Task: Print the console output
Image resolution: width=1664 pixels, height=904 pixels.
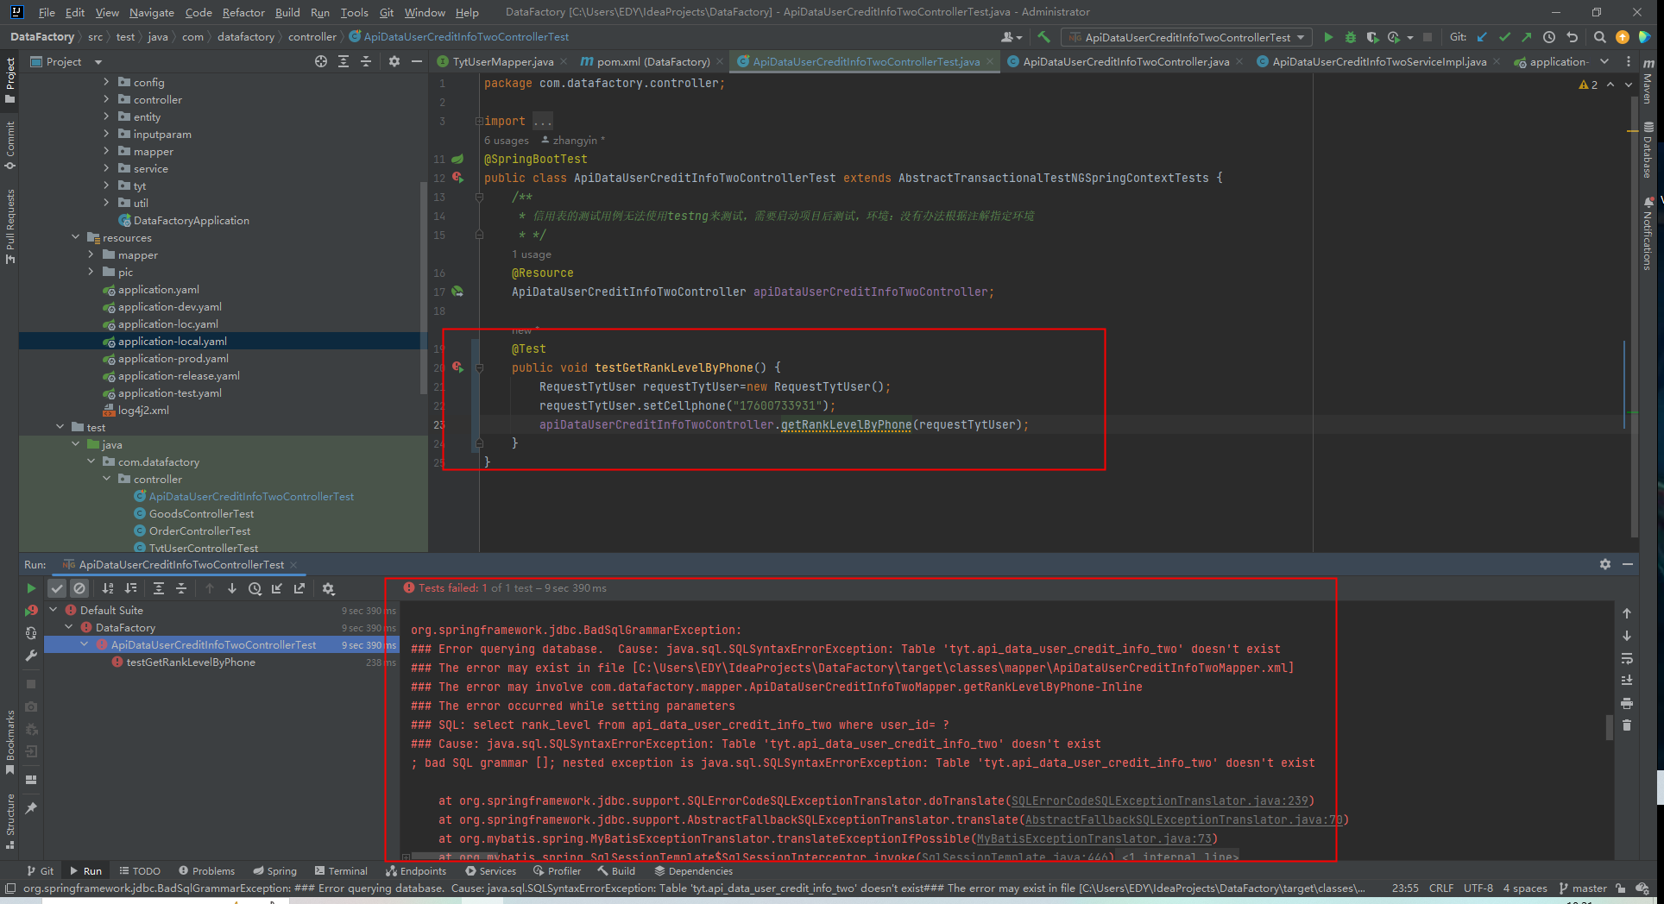Action: pyautogui.click(x=1627, y=703)
